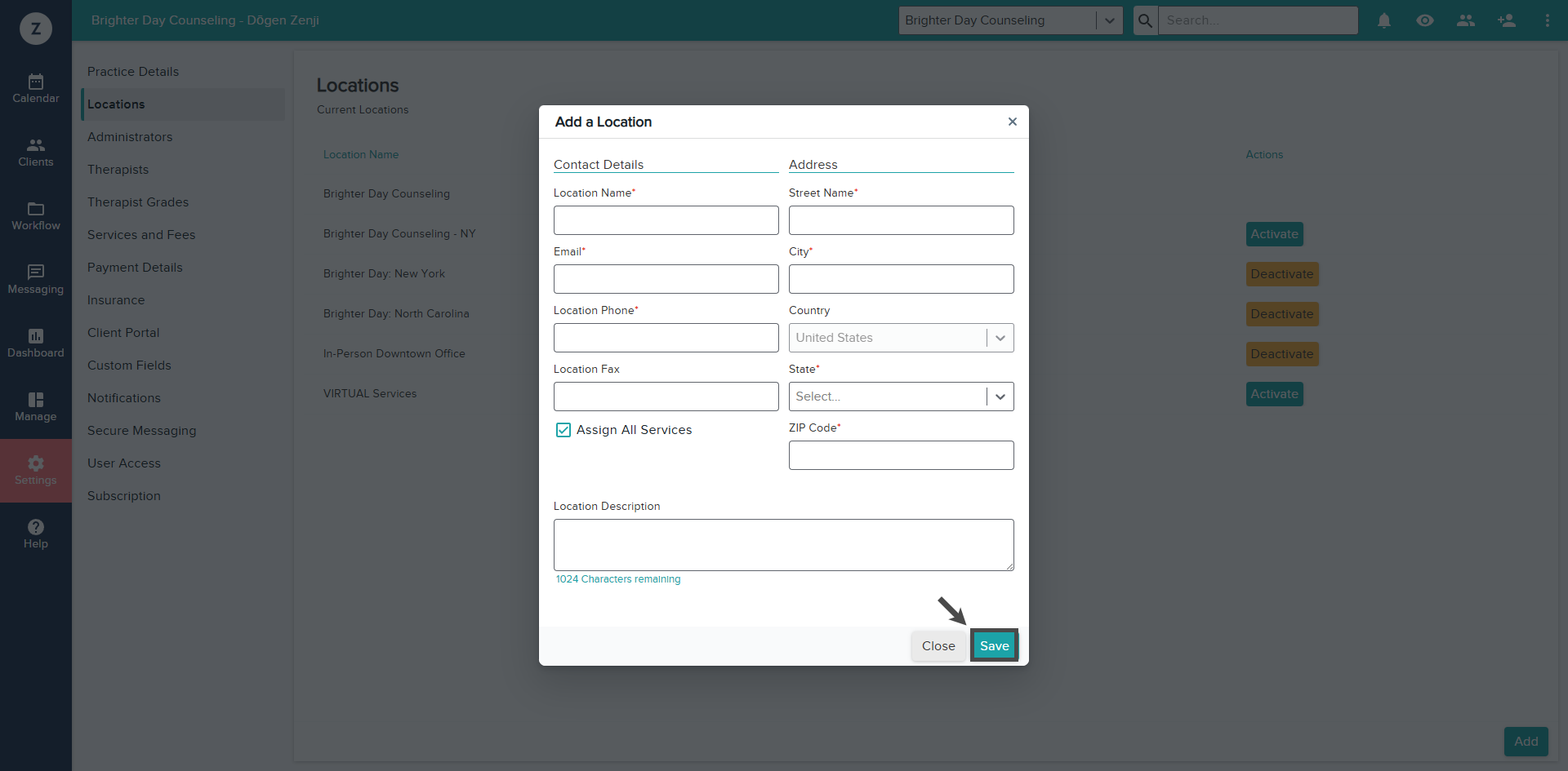1568x771 pixels.
Task: Click the Location Fax input field
Action: click(x=666, y=397)
